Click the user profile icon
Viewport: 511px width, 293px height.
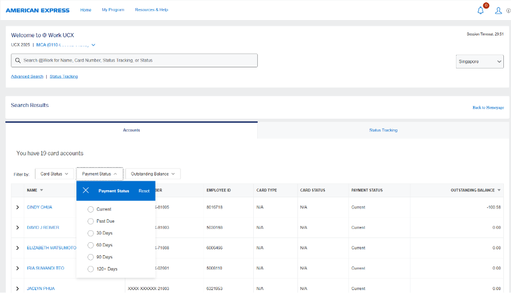point(498,10)
